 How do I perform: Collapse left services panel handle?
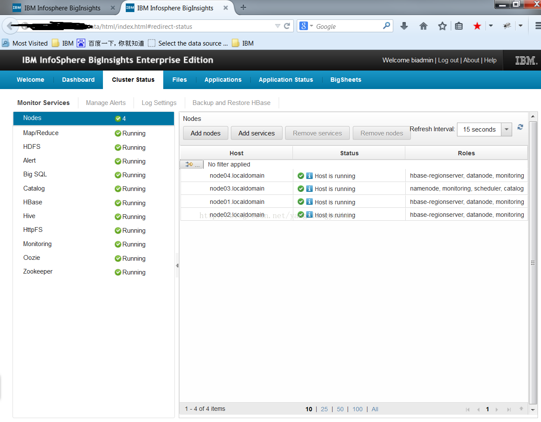(x=177, y=265)
